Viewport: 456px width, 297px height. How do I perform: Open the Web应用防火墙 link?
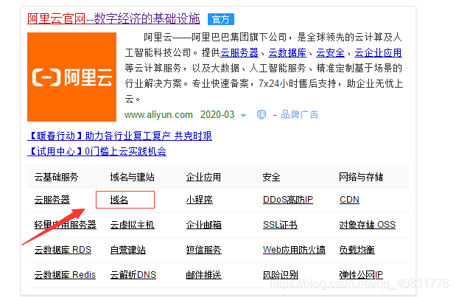tap(294, 250)
